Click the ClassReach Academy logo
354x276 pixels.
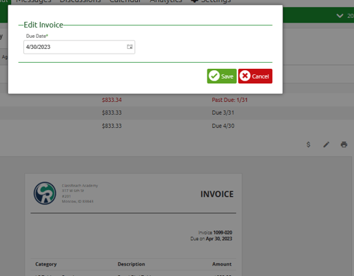(45, 193)
